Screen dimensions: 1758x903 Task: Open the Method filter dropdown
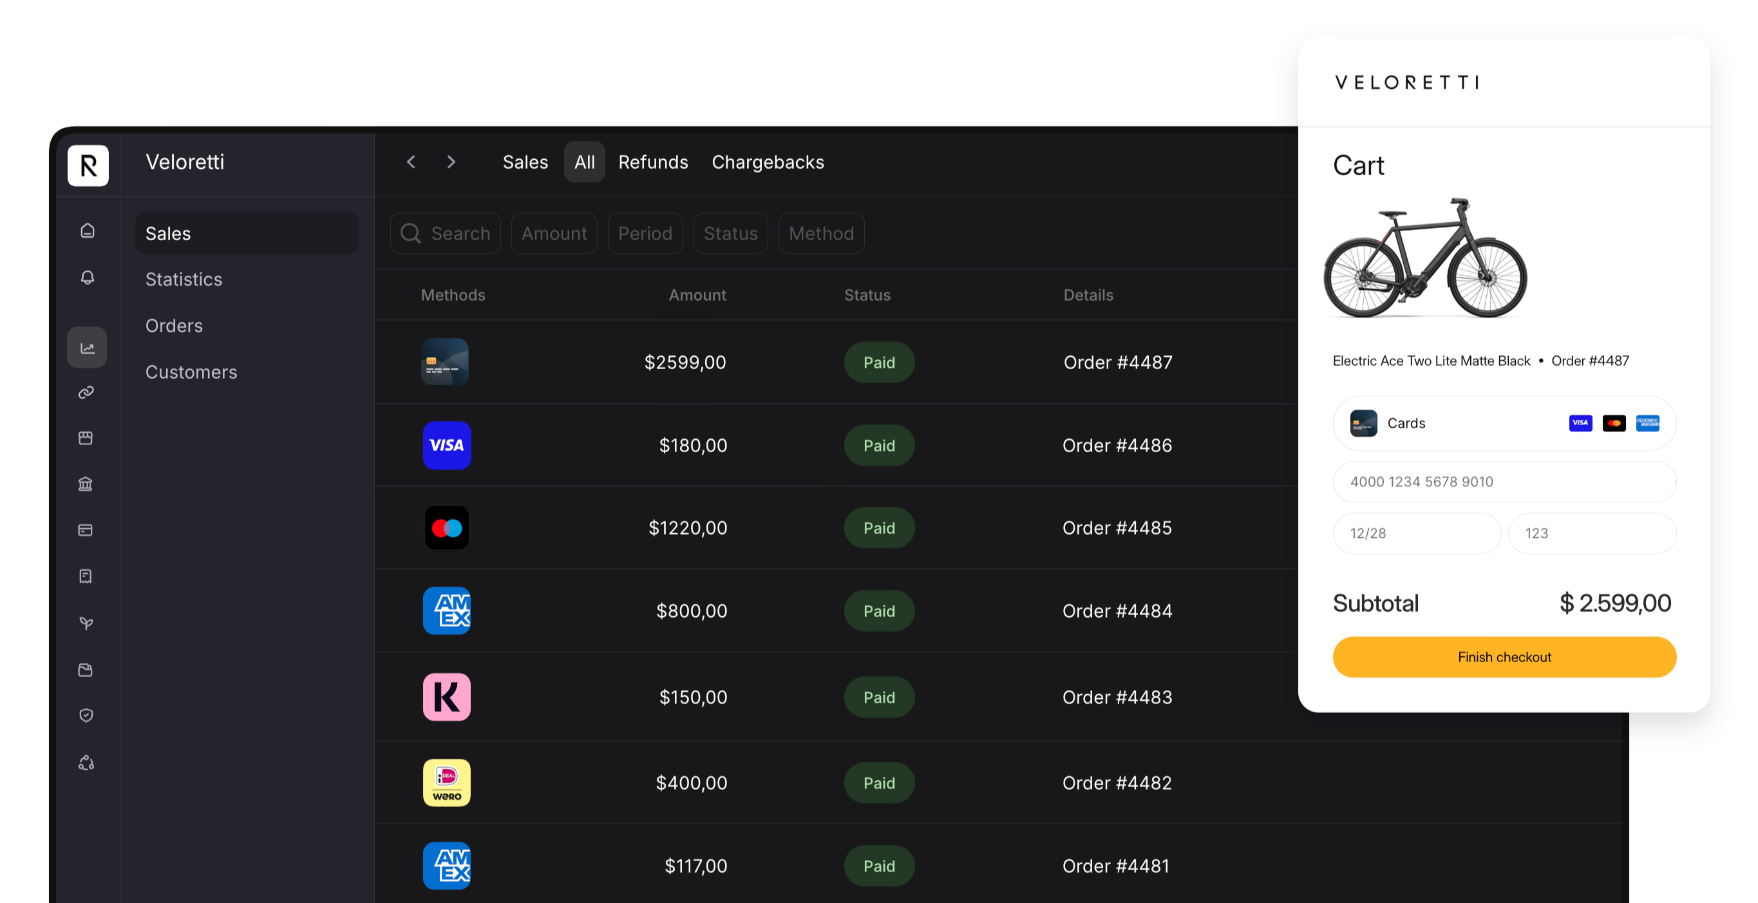click(x=820, y=233)
